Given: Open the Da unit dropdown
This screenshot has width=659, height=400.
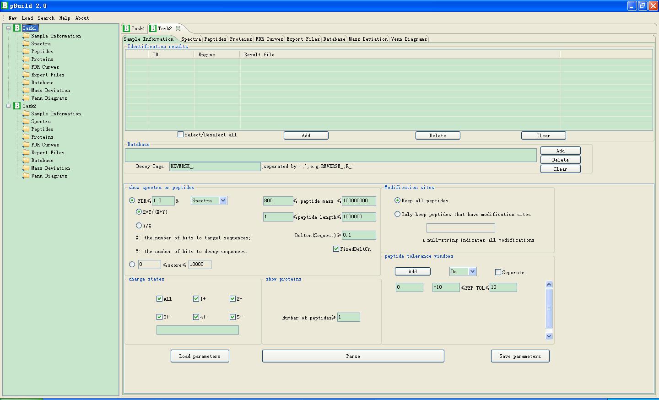Looking at the screenshot, I should pyautogui.click(x=473, y=271).
